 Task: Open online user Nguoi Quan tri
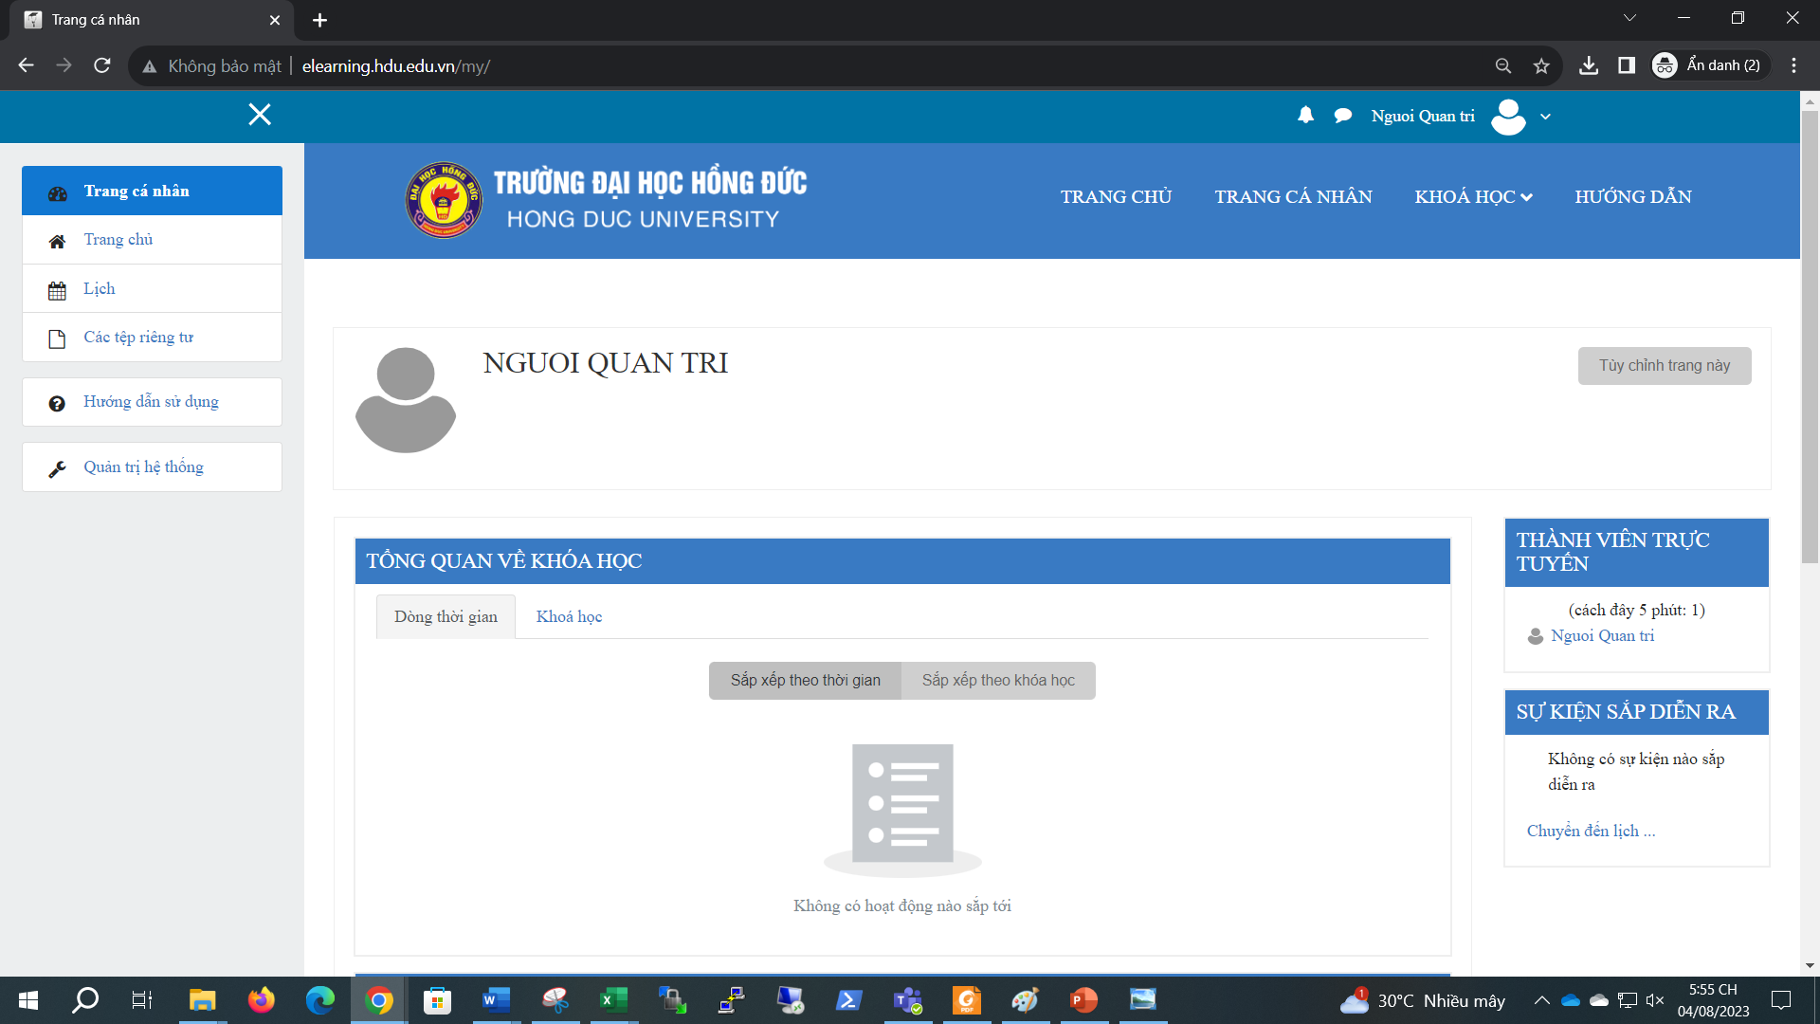1602,636
